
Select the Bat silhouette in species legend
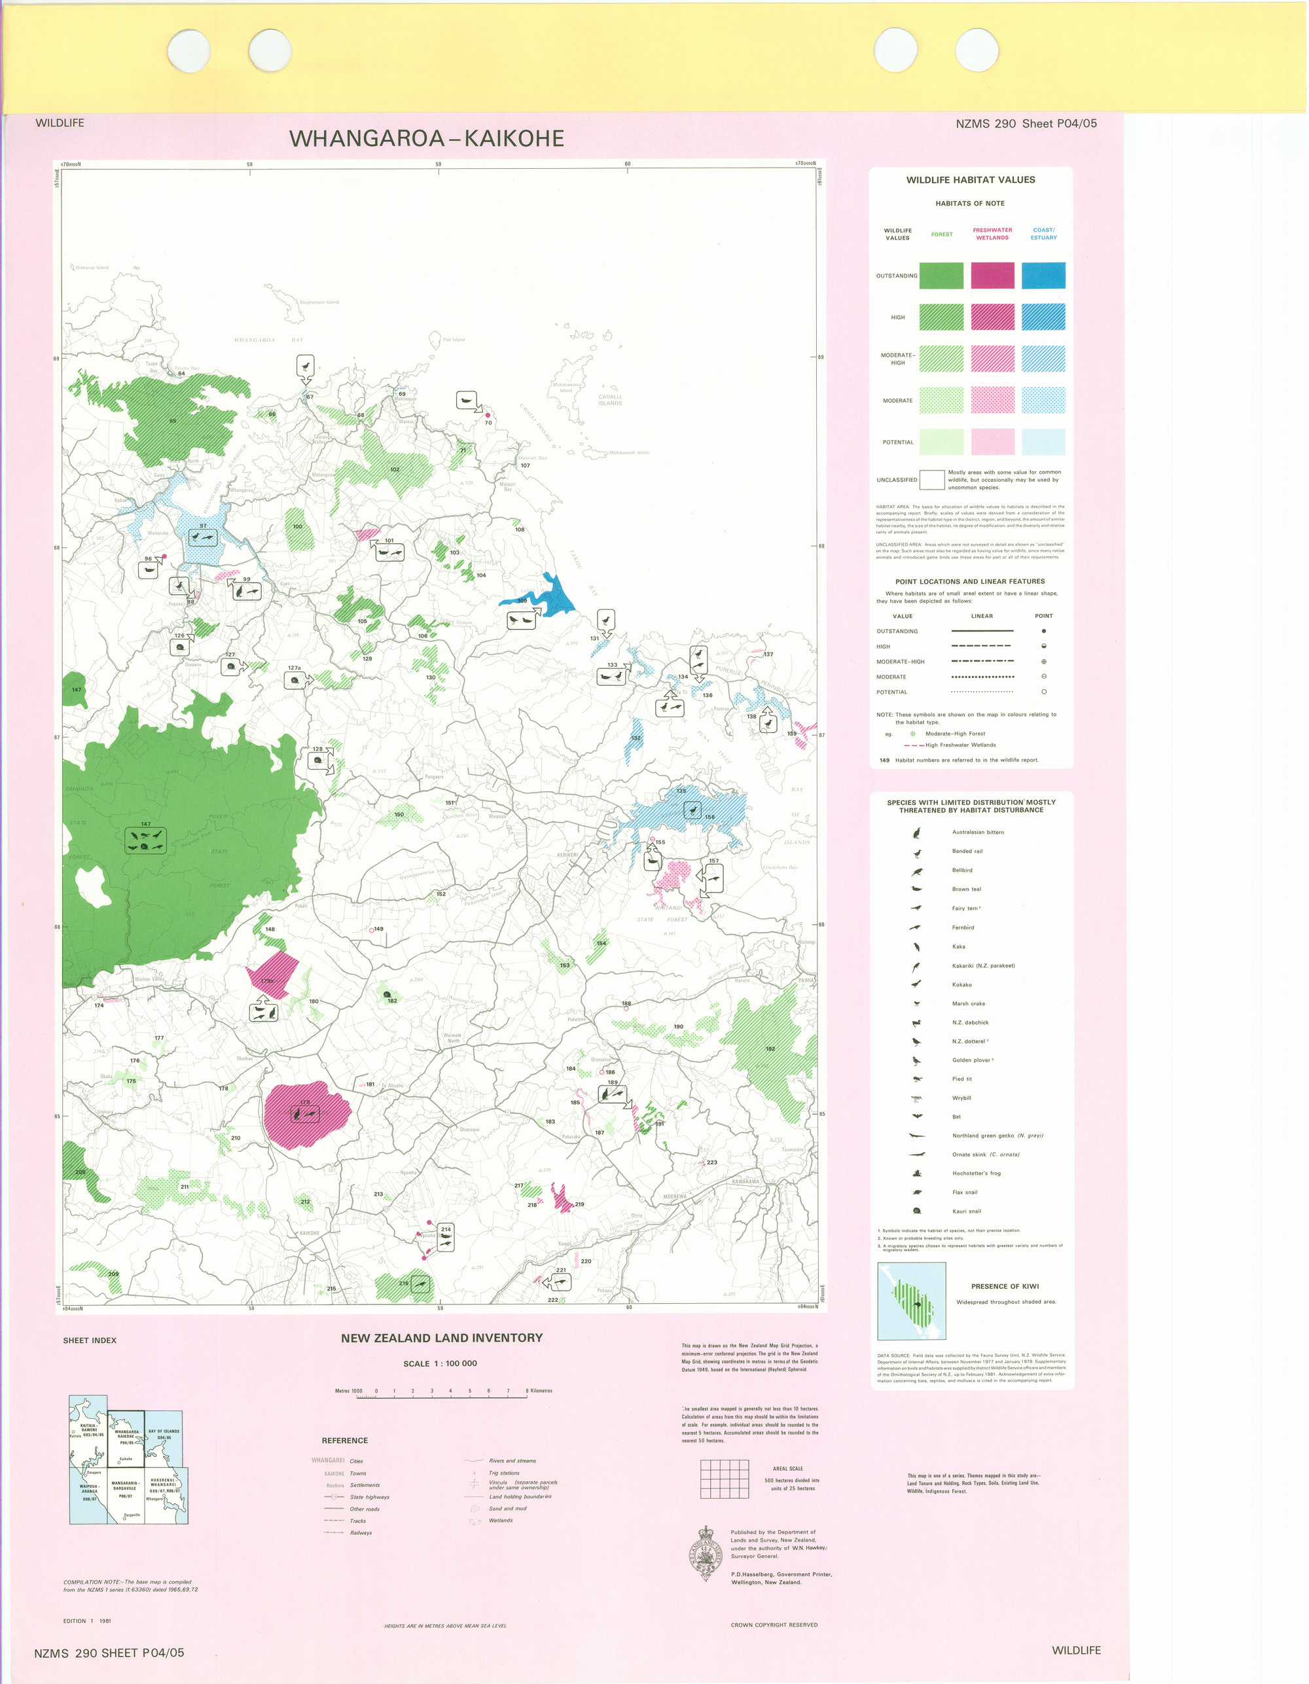[918, 1117]
